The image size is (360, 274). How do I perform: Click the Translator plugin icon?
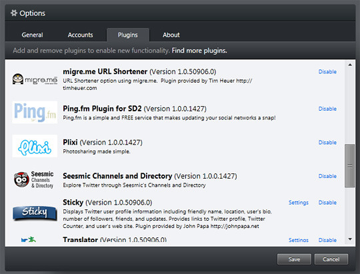click(x=29, y=240)
